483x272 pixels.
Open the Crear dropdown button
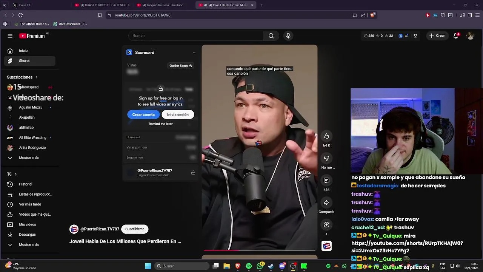(x=437, y=36)
